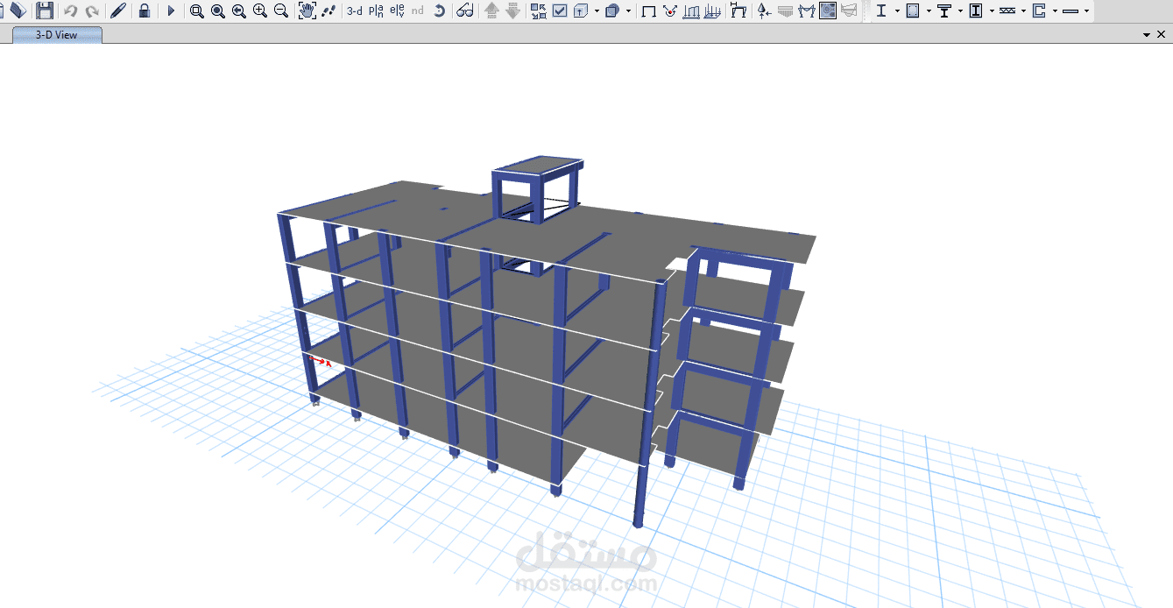The height and width of the screenshot is (608, 1173).
Task: Undo the last action
Action: pyautogui.click(x=70, y=11)
